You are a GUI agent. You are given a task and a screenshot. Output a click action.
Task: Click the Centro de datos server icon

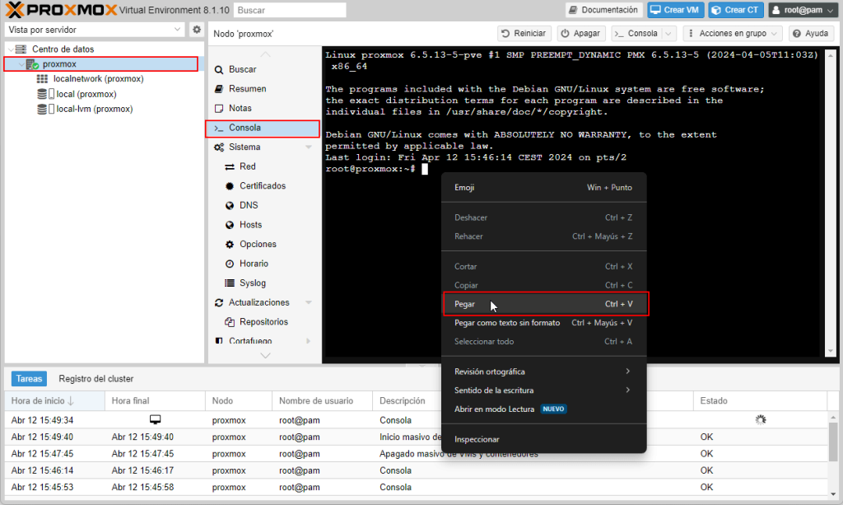click(x=21, y=49)
